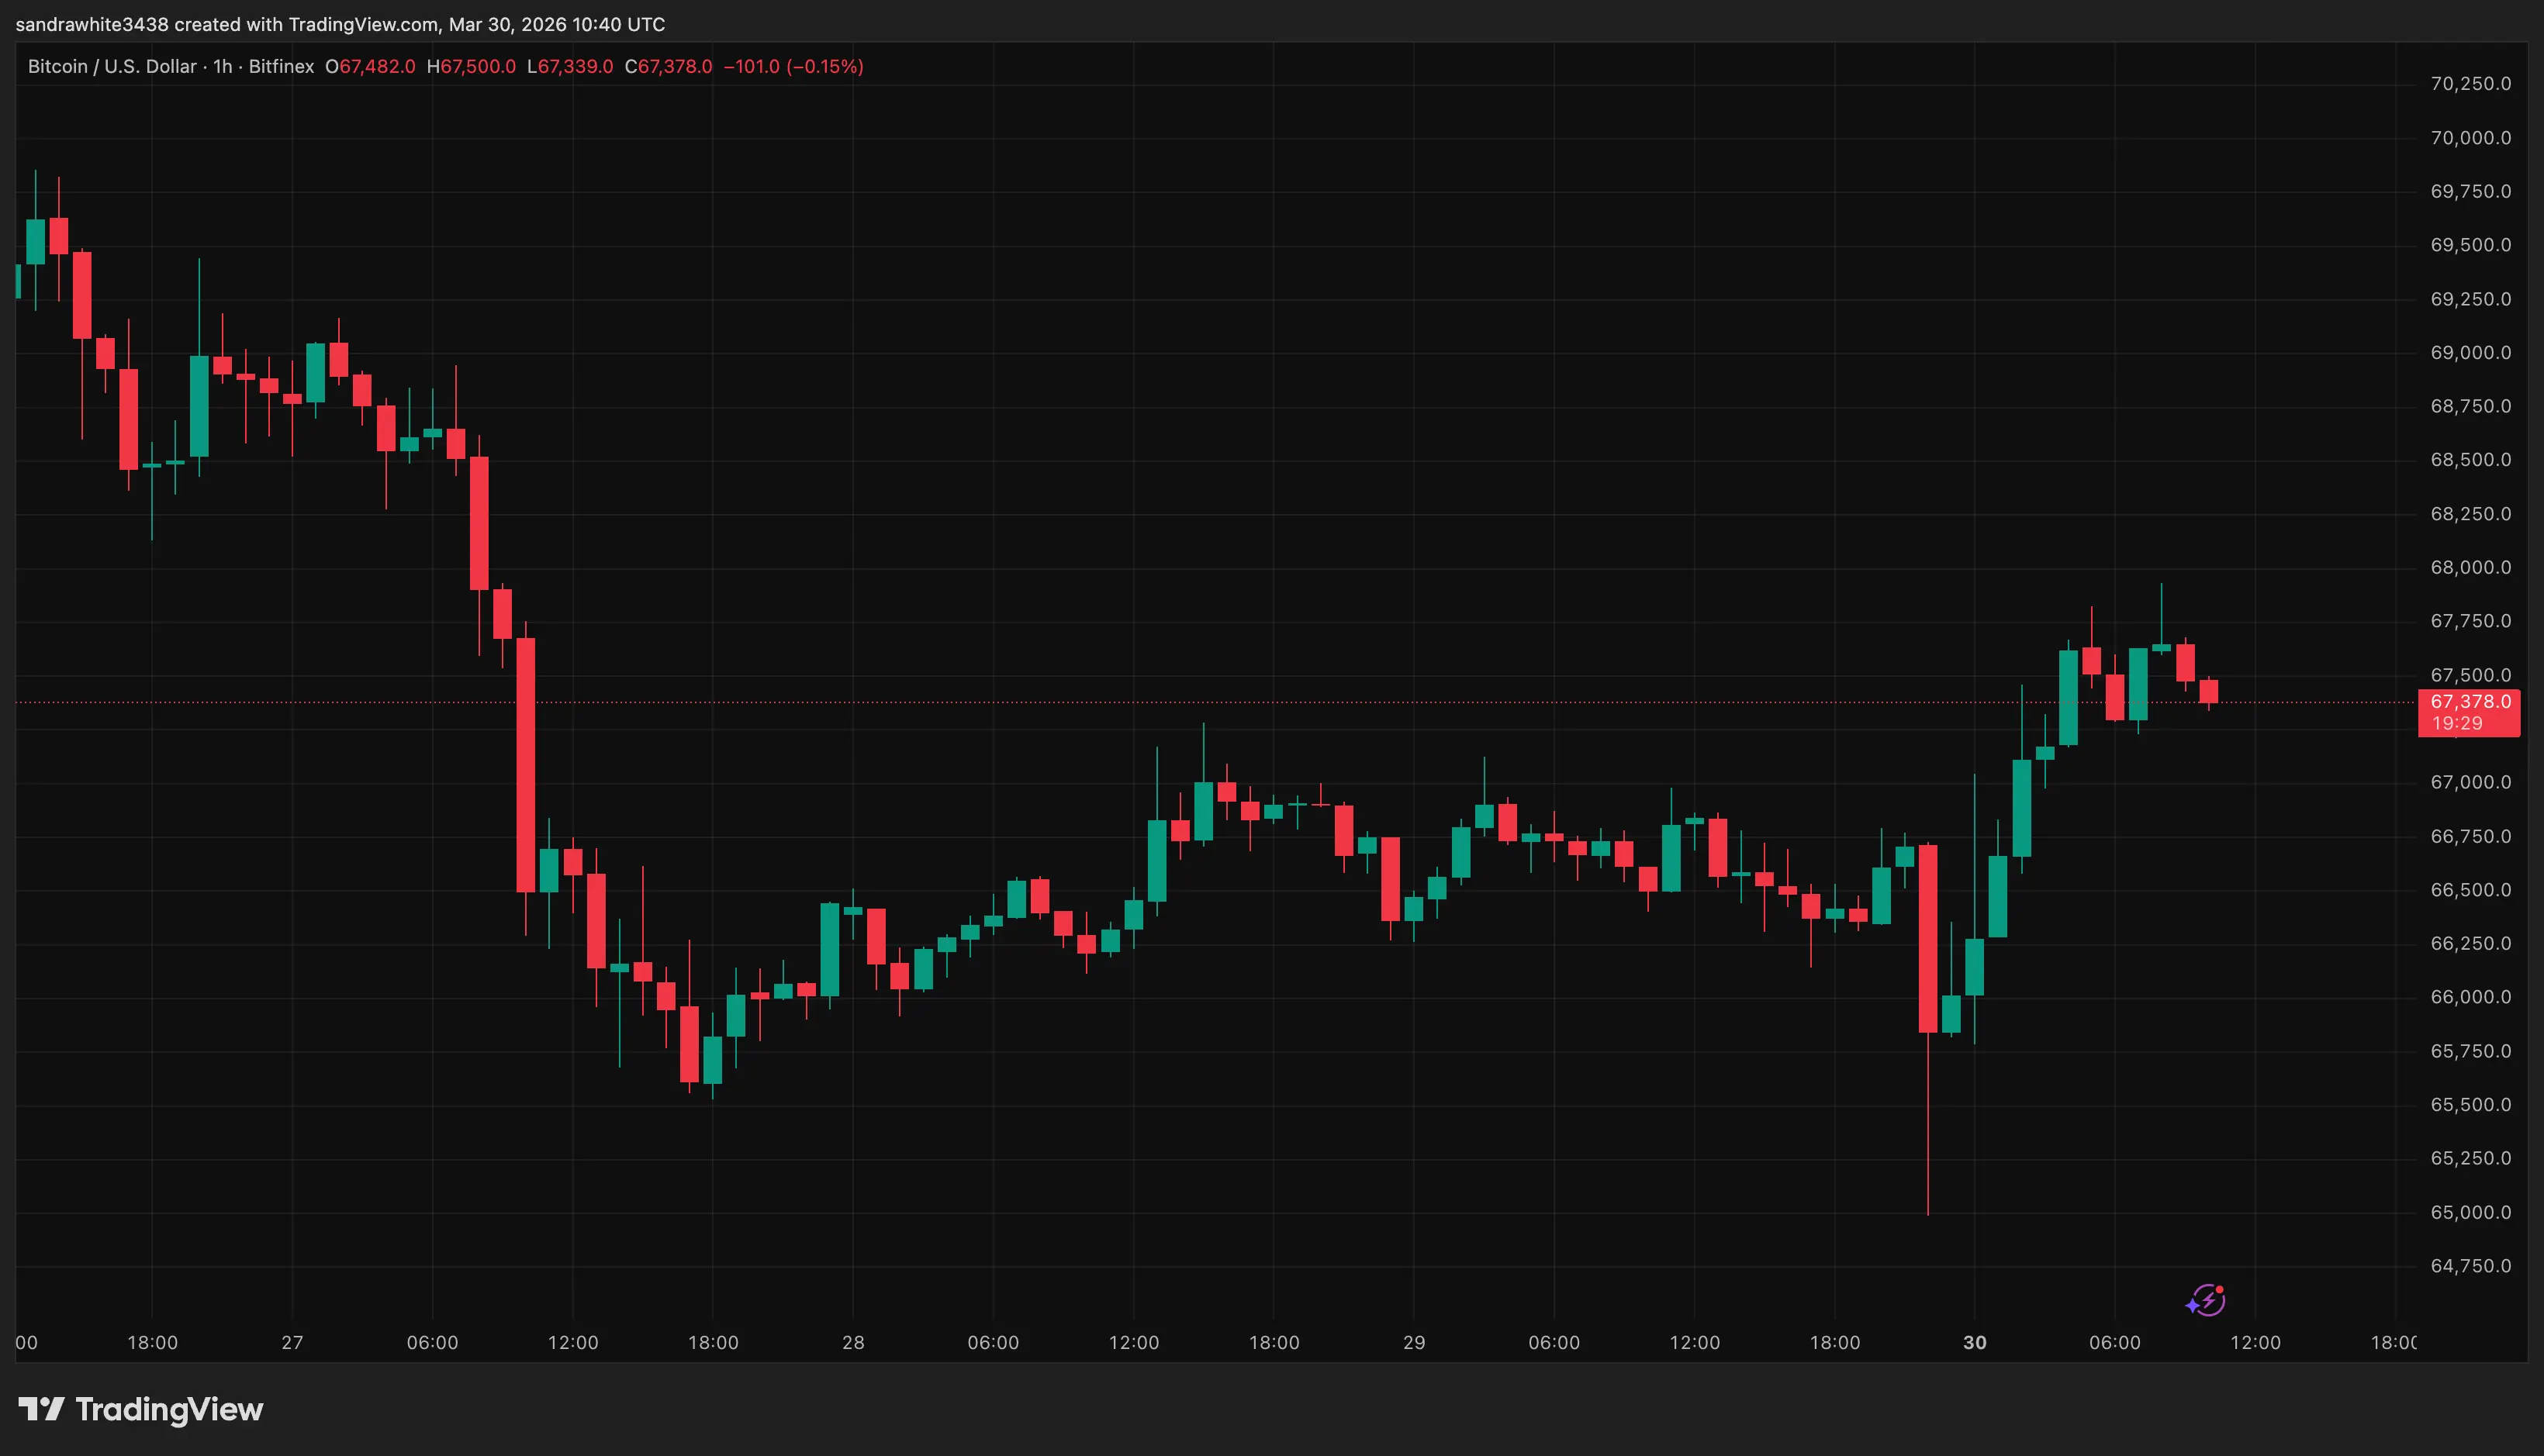Click the date label 29 on time axis
The image size is (2544, 1456).
pos(1414,1342)
